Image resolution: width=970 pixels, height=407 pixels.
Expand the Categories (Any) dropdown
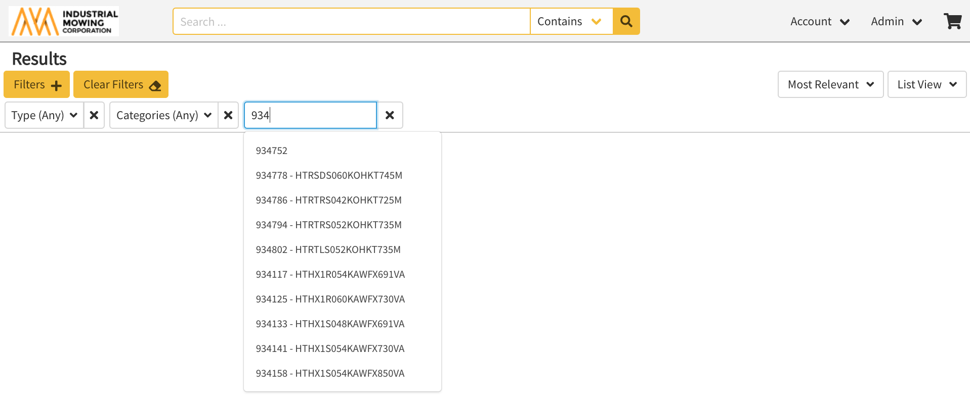pyautogui.click(x=164, y=115)
